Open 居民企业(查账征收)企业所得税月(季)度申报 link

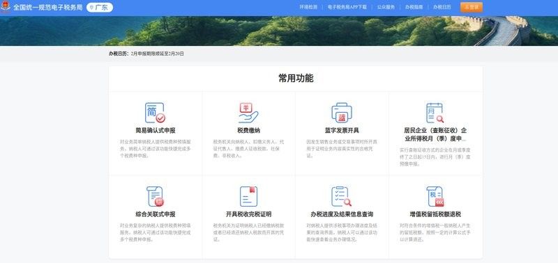tap(435, 134)
